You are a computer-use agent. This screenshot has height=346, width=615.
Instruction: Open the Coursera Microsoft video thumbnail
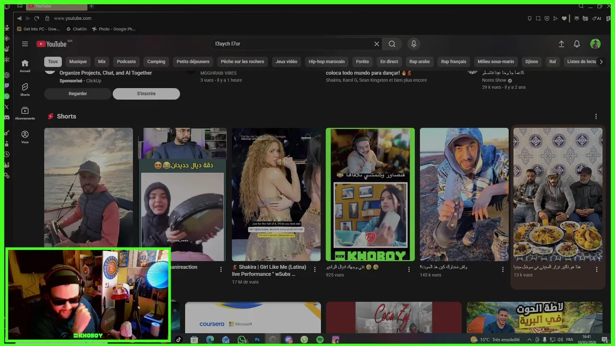[253, 317]
